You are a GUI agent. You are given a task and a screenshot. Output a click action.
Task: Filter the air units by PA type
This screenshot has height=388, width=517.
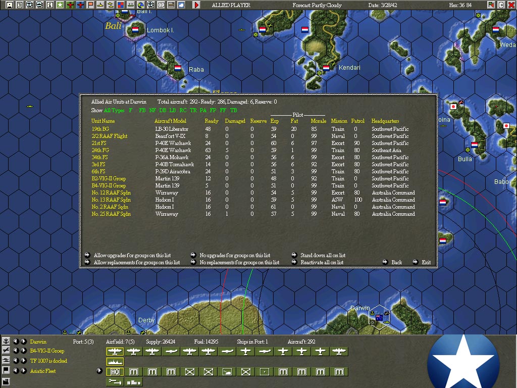(x=203, y=110)
